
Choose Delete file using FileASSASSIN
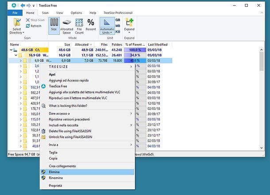tap(87, 131)
